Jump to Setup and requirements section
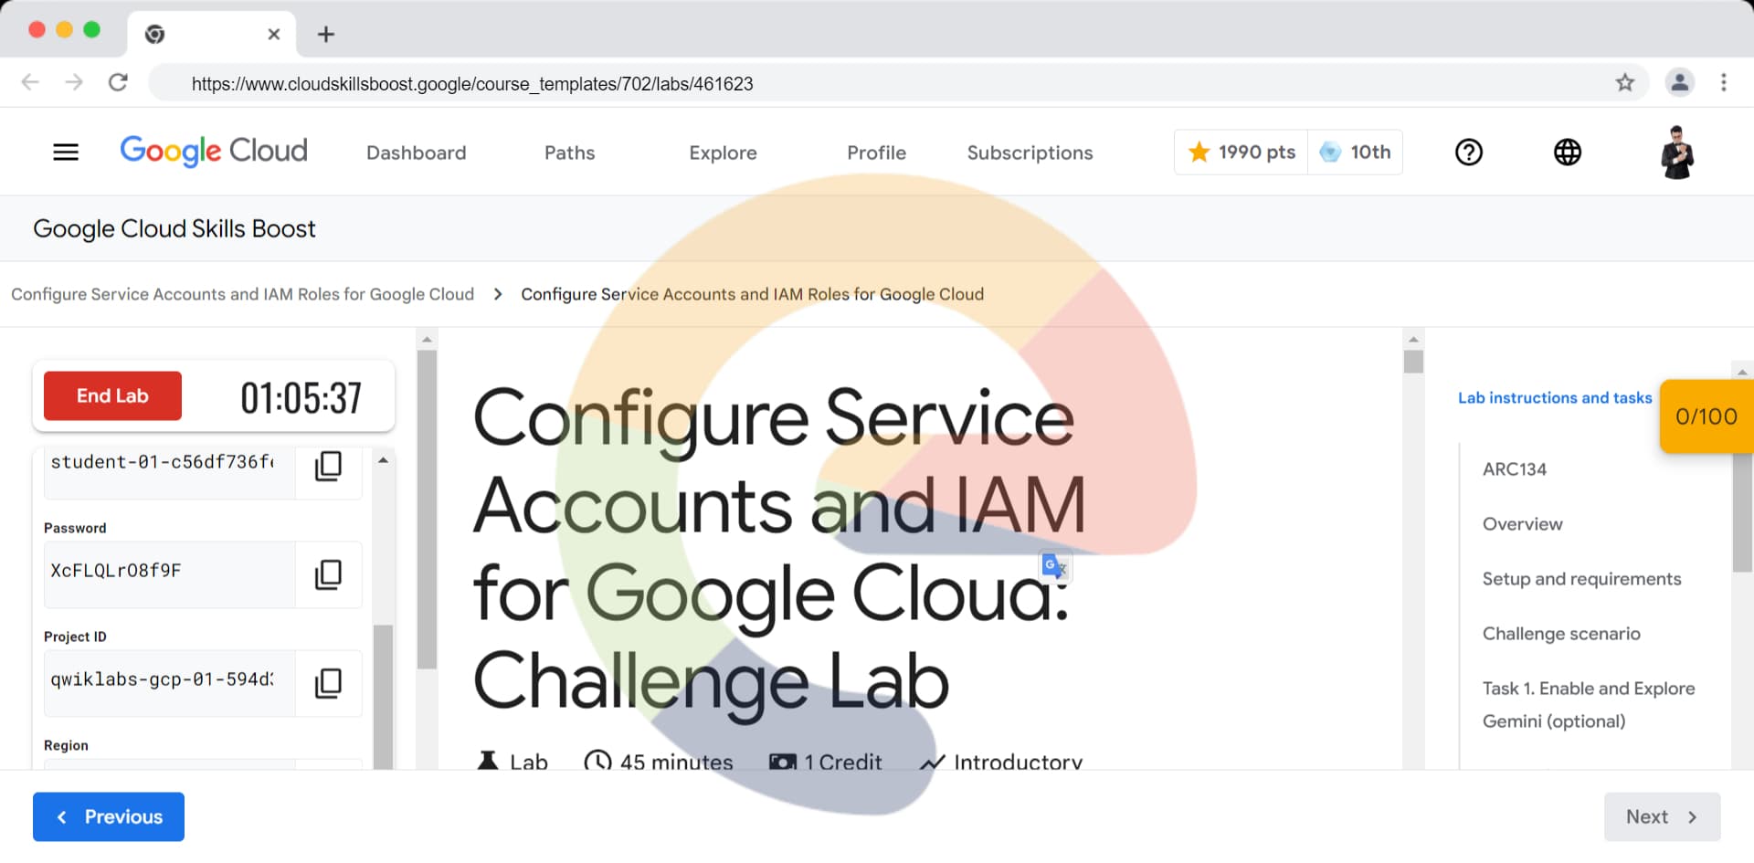This screenshot has width=1754, height=863. point(1581,579)
